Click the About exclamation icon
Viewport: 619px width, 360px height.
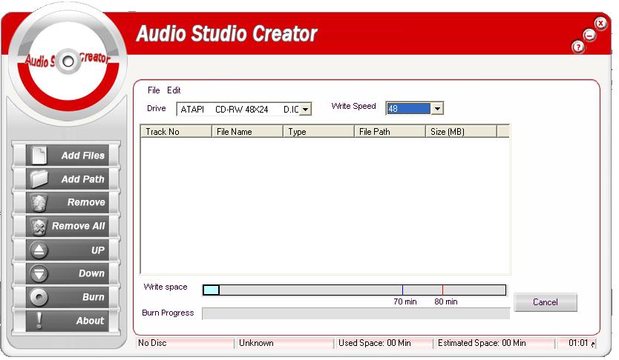click(39, 320)
